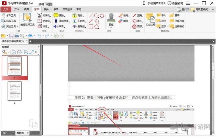Select the Callout tool (标注)
The image size is (216, 137).
43,26
